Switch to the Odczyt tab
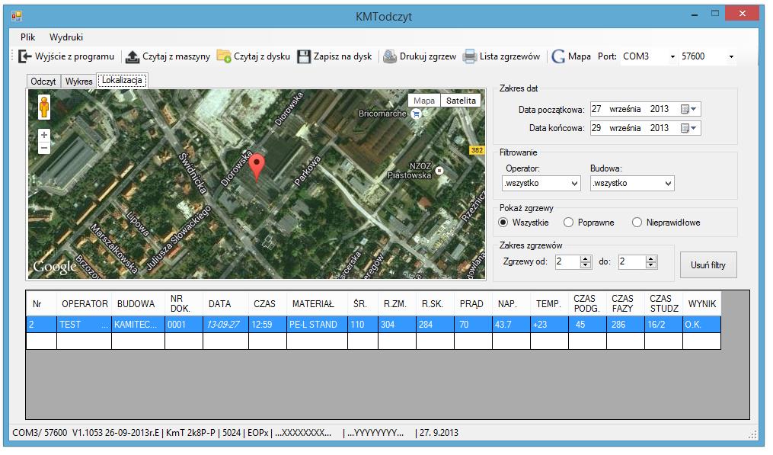Viewport: 773px width, 455px height. 43,82
